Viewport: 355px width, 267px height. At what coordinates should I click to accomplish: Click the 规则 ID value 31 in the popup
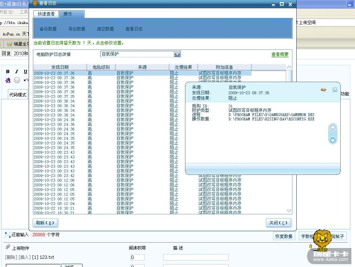230,106
